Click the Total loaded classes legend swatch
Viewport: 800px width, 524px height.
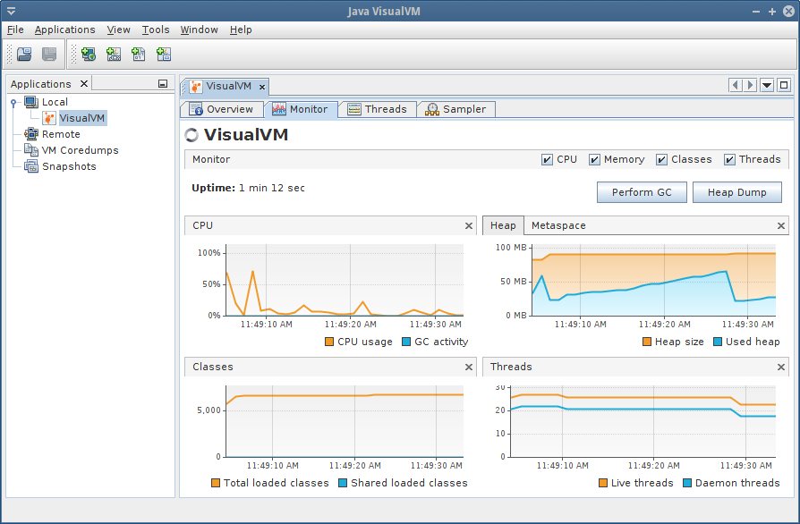coord(216,483)
